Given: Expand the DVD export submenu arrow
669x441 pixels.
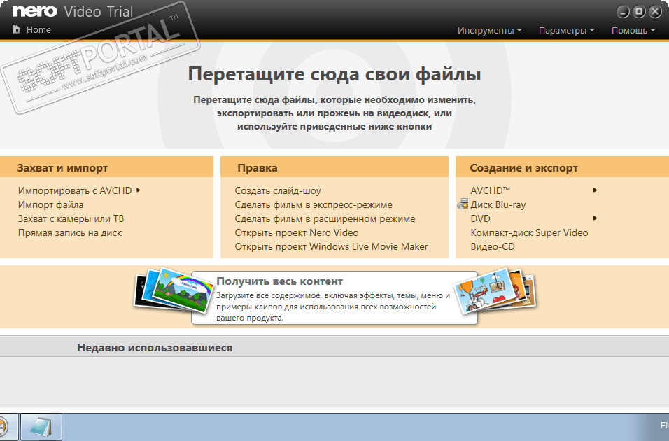Looking at the screenshot, I should coord(595,218).
